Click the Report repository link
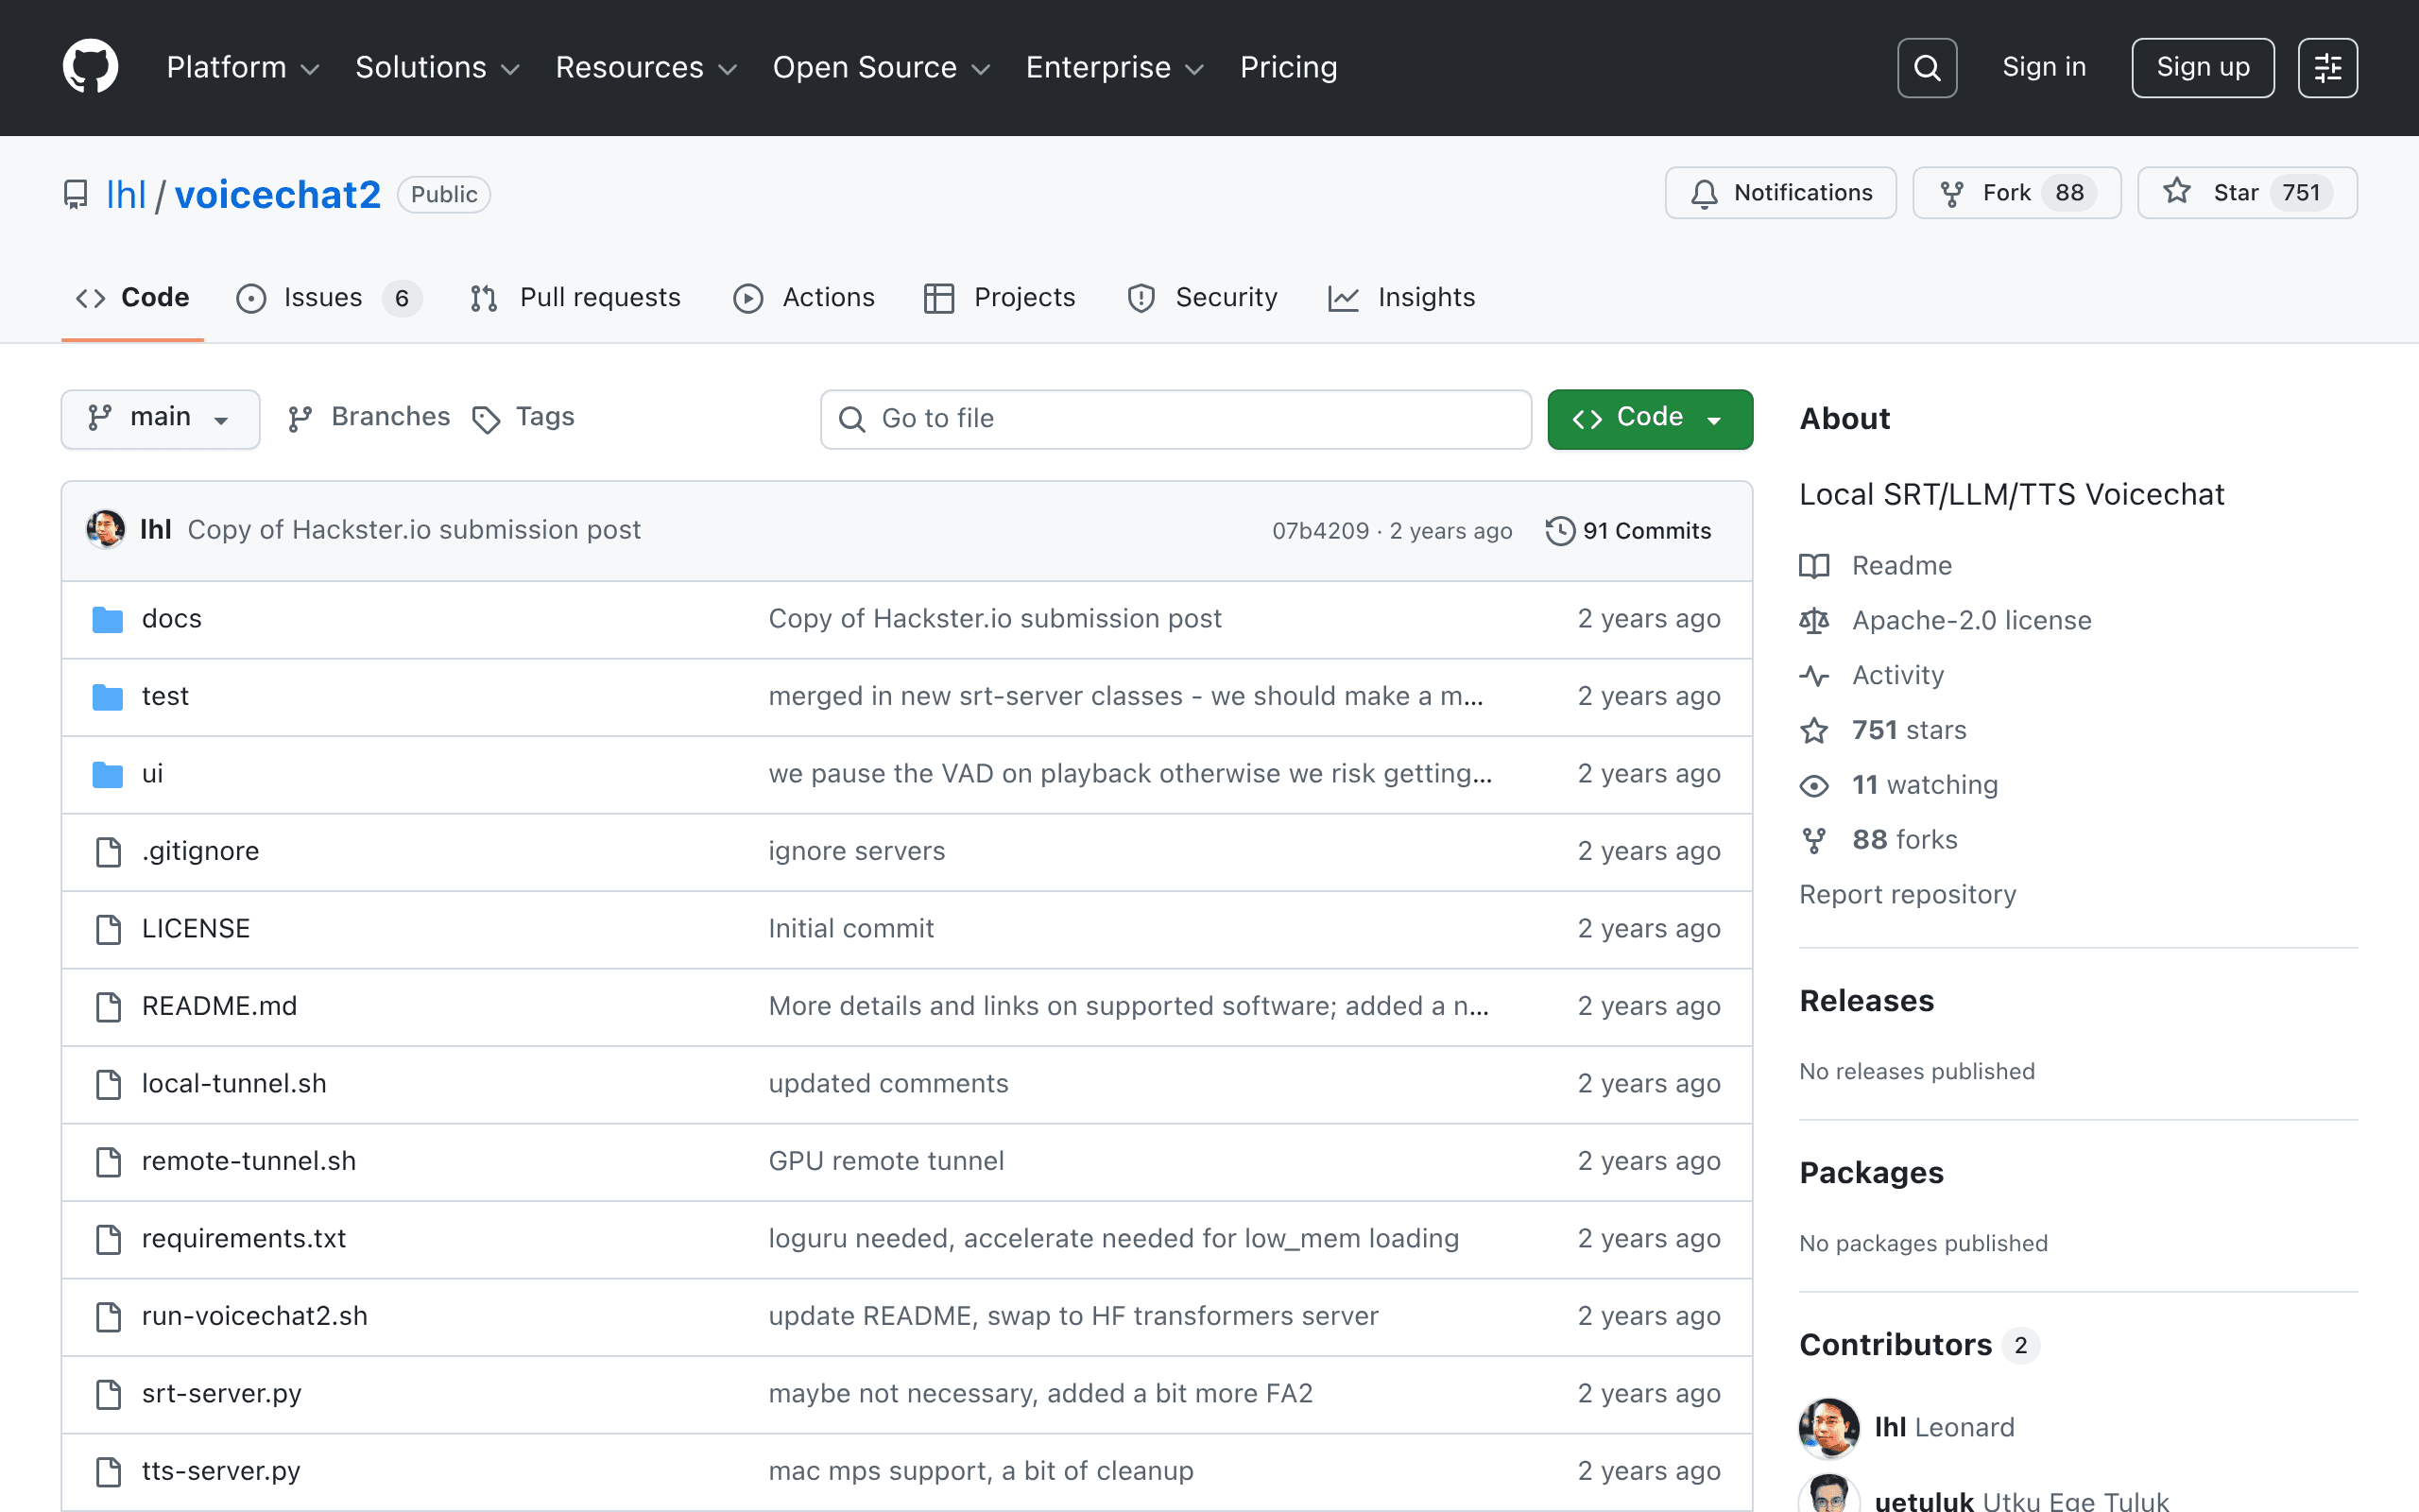This screenshot has width=2419, height=1512. (x=1907, y=895)
